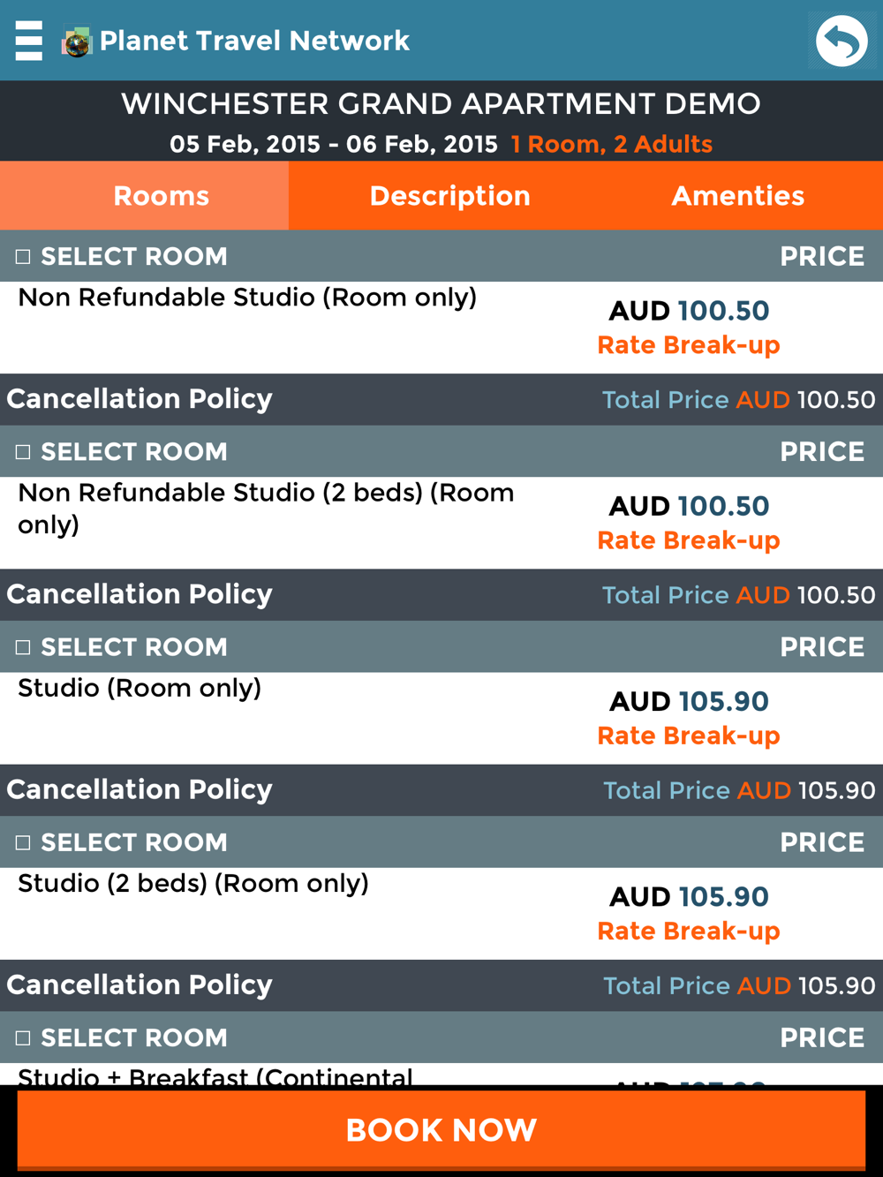This screenshot has height=1177, width=883.
Task: Open the Description tab
Action: (x=449, y=196)
